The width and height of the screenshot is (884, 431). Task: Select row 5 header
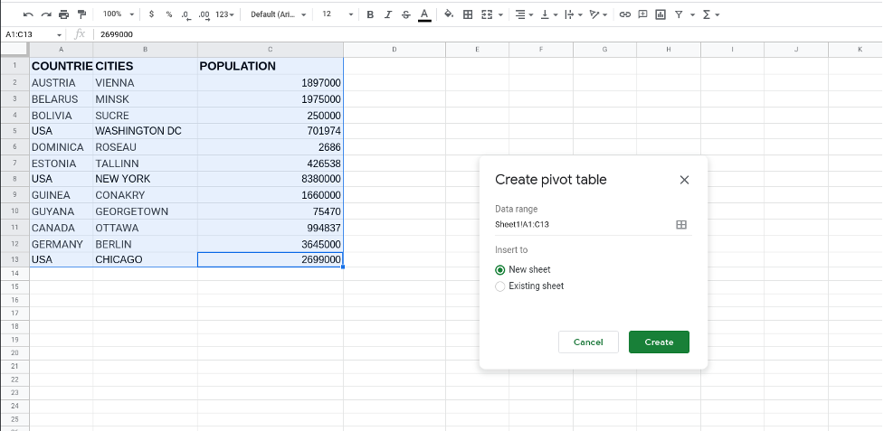(14, 131)
